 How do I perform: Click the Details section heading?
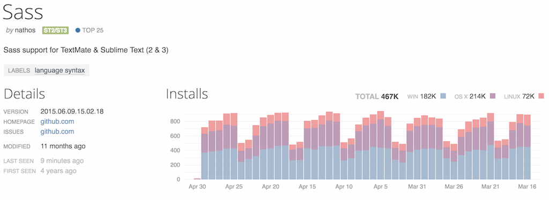tap(24, 94)
